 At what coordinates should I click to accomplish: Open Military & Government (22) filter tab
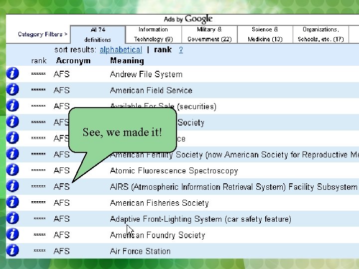coord(209,34)
